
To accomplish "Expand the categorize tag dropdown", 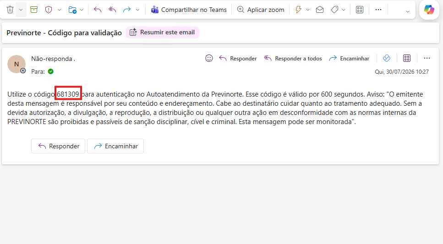I will (344, 10).
